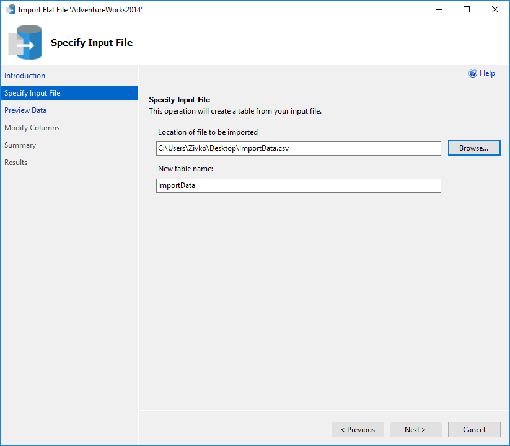This screenshot has width=510, height=446.
Task: Cancel the import wizard
Action: [x=473, y=429]
